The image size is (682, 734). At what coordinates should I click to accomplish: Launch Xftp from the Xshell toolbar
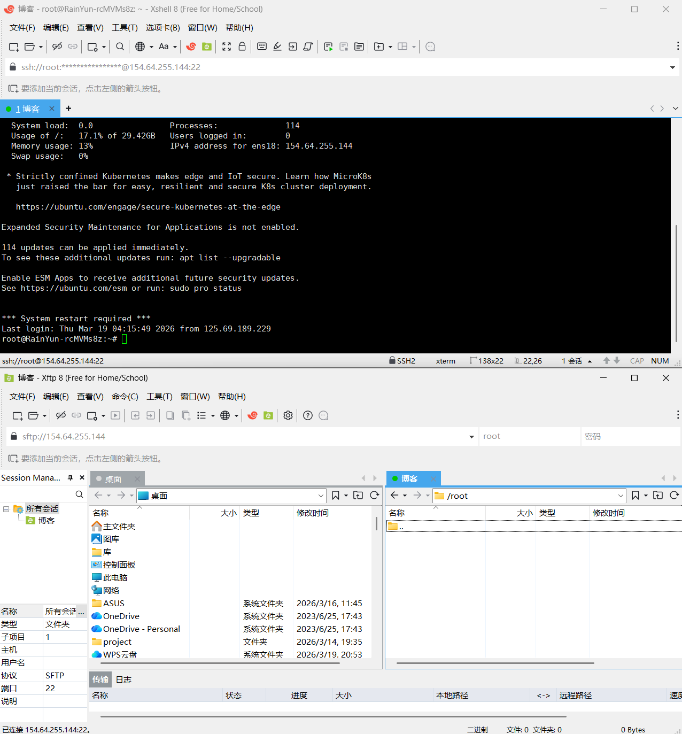[207, 47]
